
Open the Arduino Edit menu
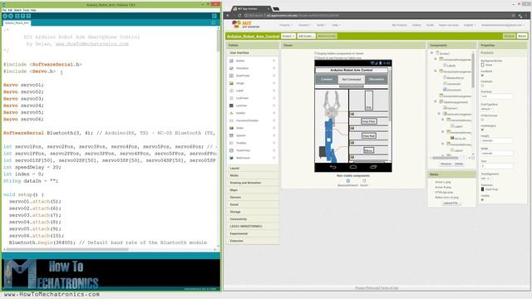10,10
